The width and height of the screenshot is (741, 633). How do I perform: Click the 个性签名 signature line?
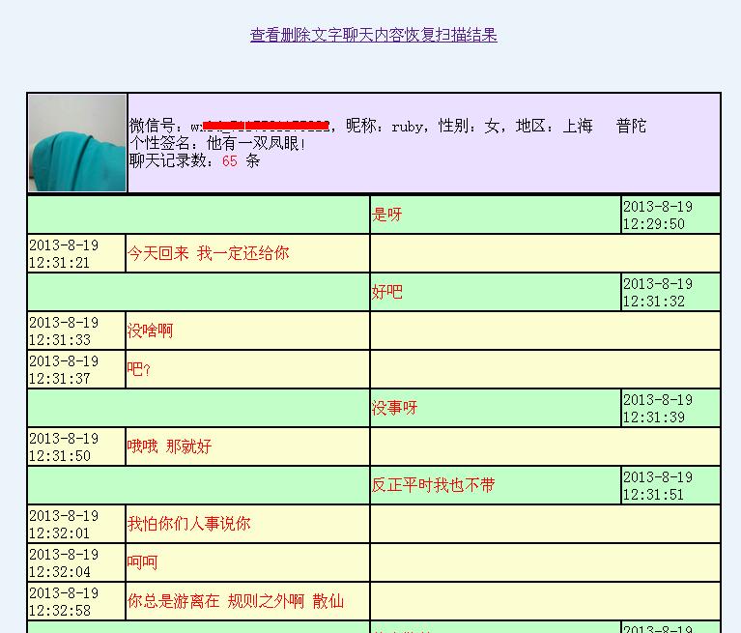(x=217, y=143)
